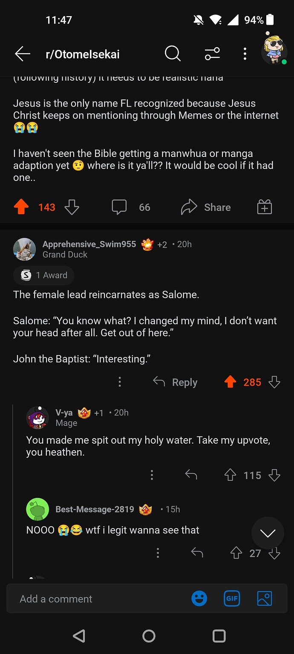The height and width of the screenshot is (654, 294).
Task: Tap the back arrow in header
Action: [23, 54]
